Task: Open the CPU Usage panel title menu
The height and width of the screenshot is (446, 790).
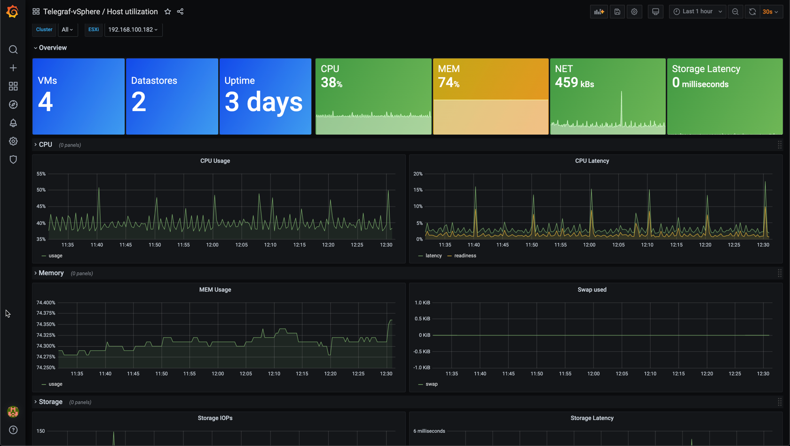Action: click(215, 161)
